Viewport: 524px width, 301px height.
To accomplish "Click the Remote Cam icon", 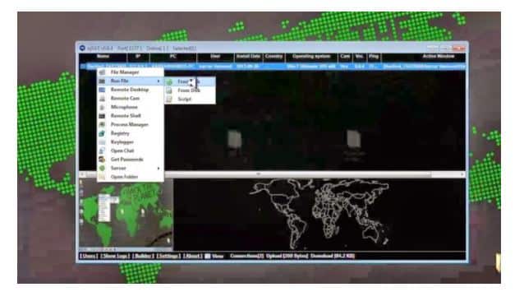I will click(x=103, y=99).
